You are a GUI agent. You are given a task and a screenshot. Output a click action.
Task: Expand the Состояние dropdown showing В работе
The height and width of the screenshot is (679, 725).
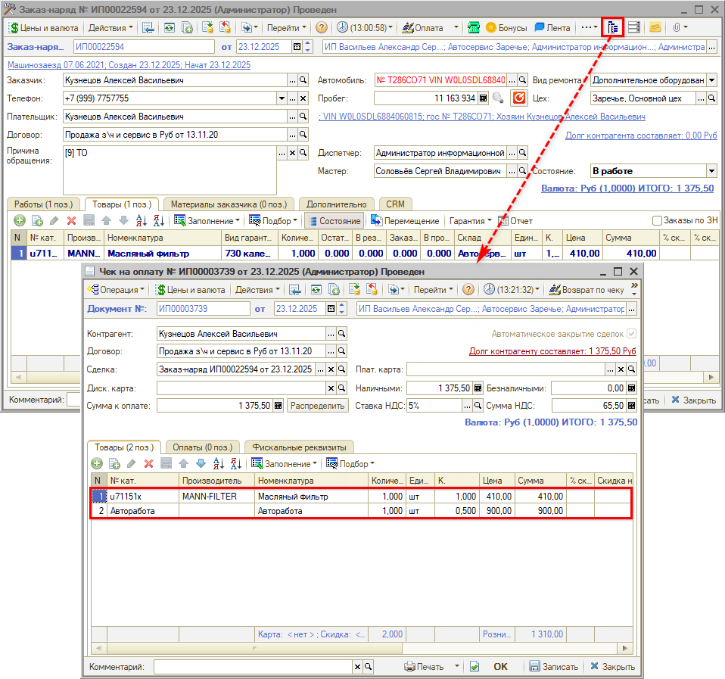(711, 171)
